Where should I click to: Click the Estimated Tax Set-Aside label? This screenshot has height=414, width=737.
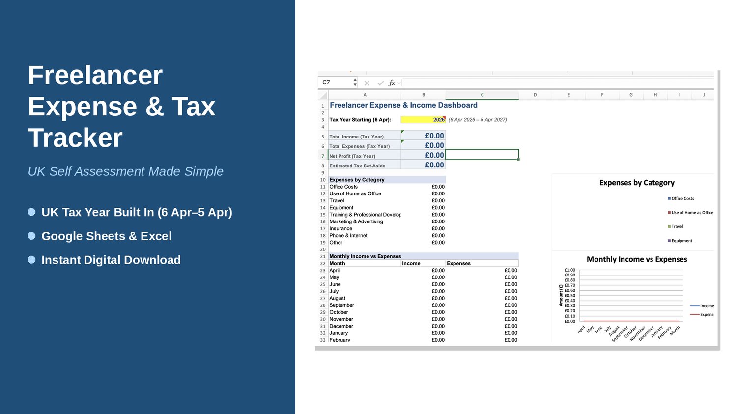(x=357, y=166)
